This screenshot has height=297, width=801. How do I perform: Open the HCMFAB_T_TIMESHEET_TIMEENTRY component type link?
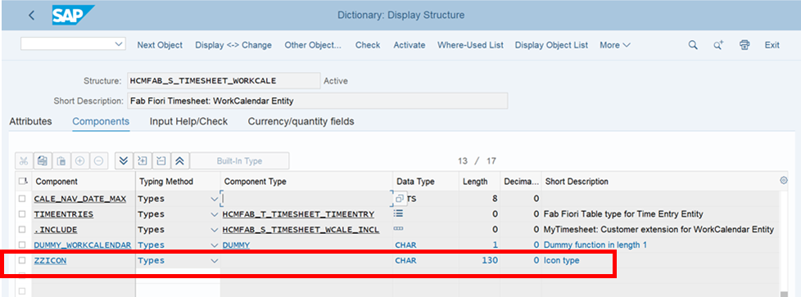298,214
